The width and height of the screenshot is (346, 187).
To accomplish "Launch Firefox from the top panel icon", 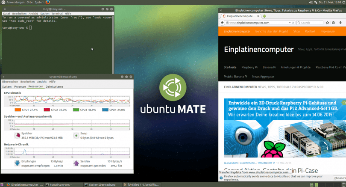I will 48,2.
